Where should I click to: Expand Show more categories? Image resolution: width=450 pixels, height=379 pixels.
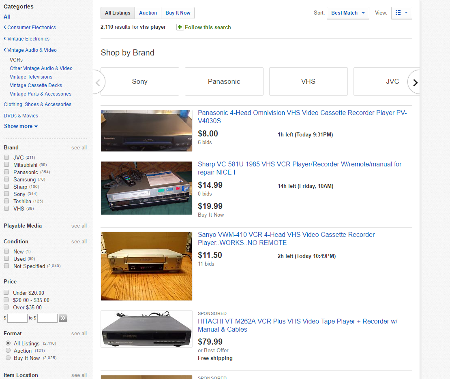21,126
